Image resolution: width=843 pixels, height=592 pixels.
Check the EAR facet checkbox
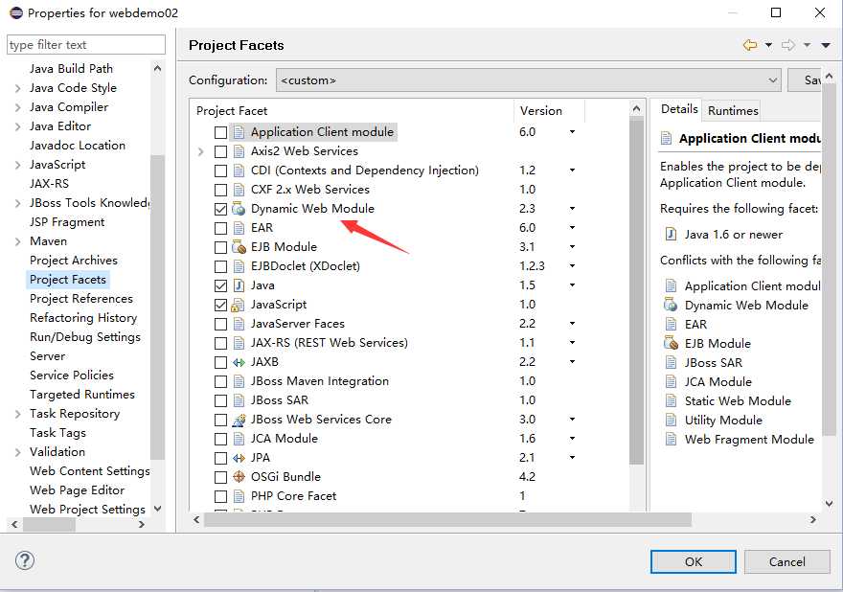tap(220, 229)
